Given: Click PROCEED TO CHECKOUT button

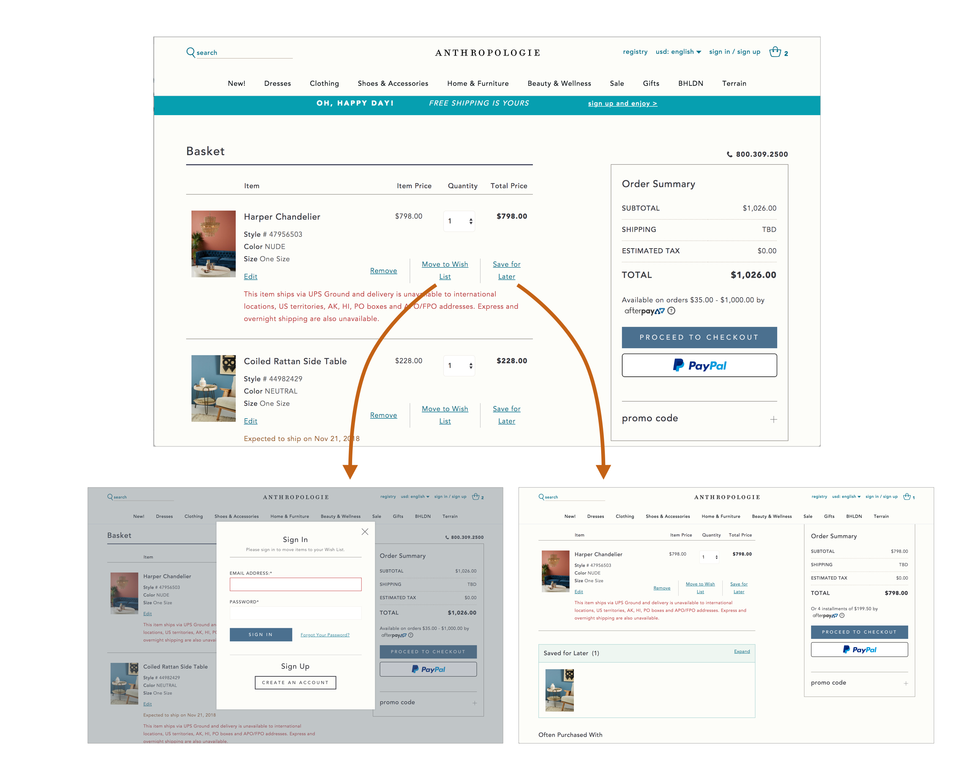Looking at the screenshot, I should 699,339.
